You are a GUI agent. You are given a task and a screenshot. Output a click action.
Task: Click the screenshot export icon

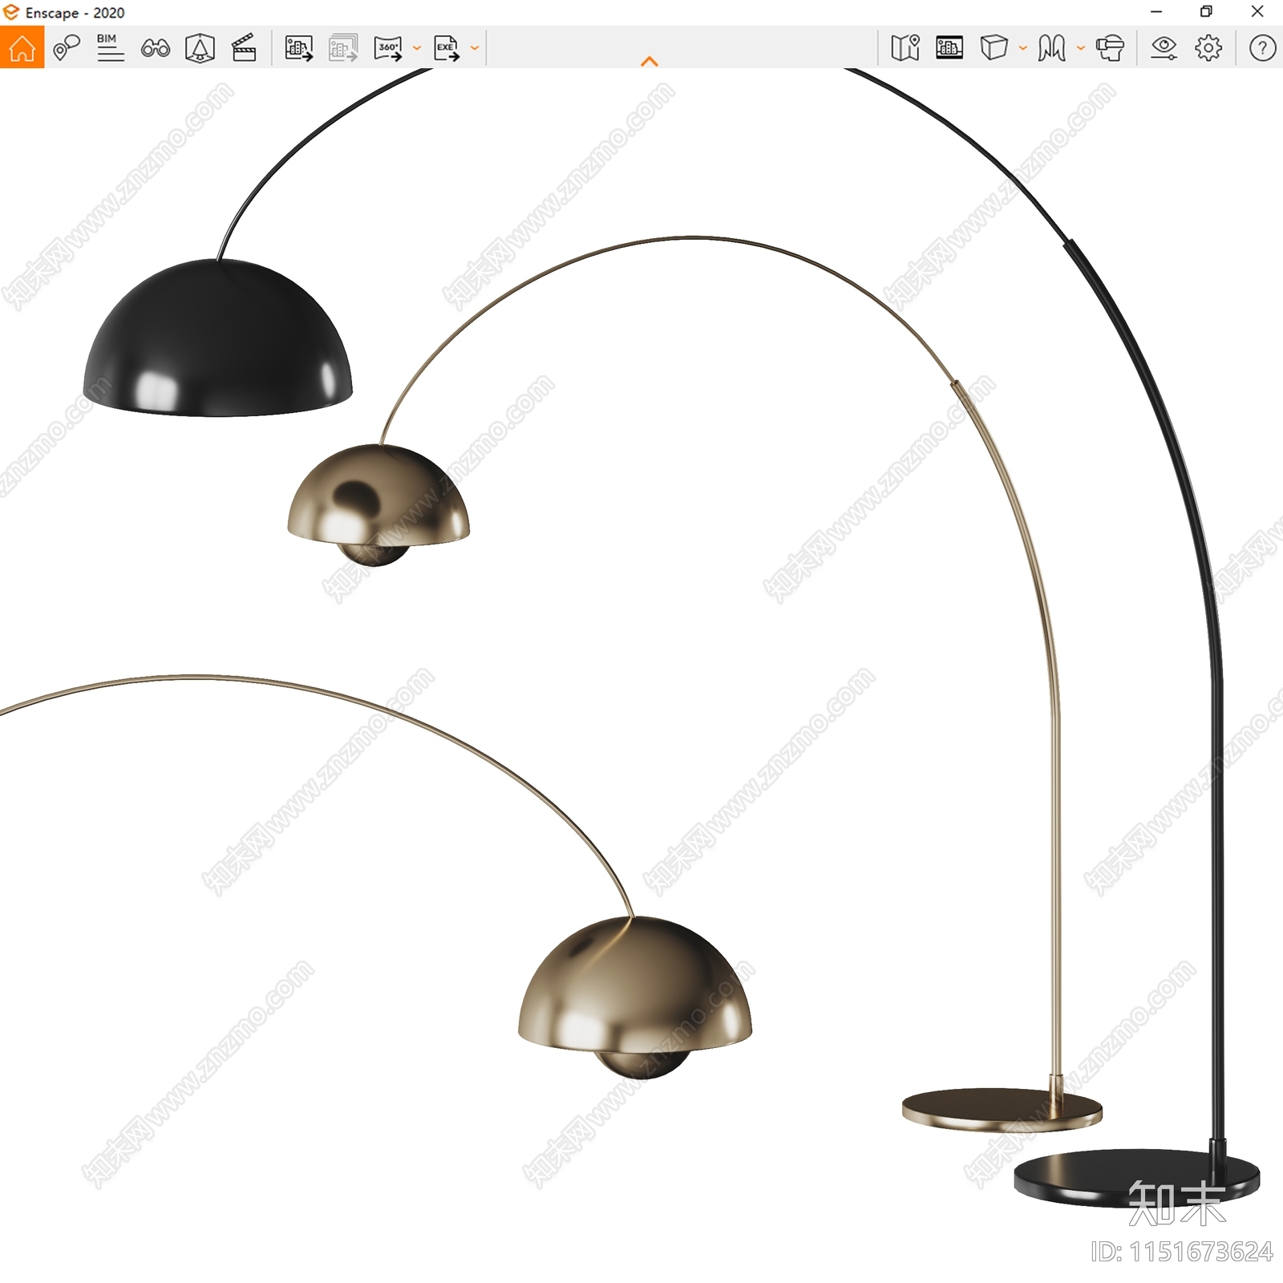coord(299,48)
